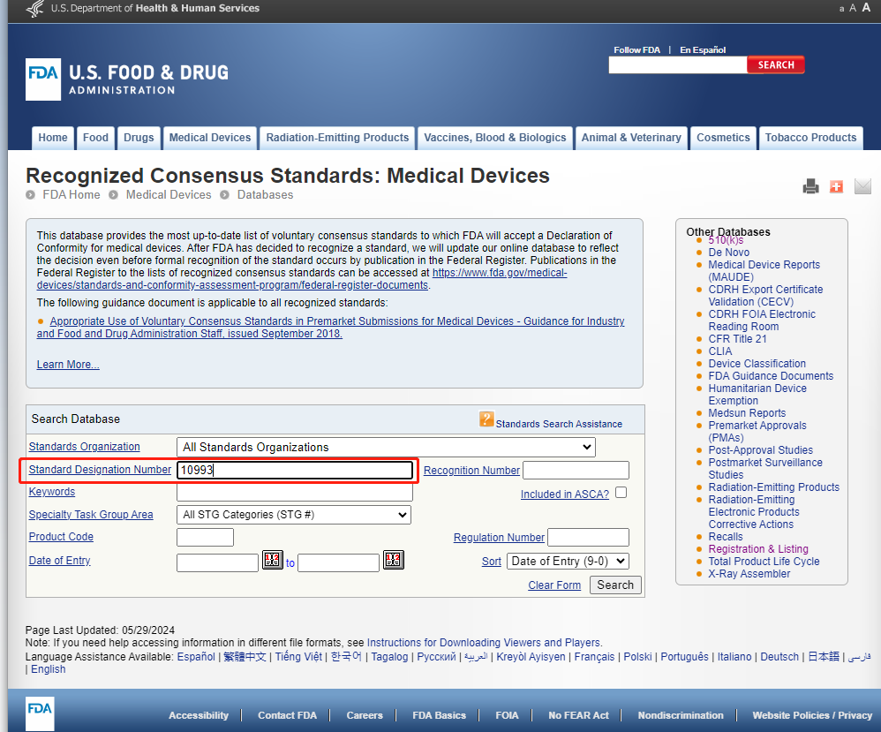Open the Contact FDA footer link
The height and width of the screenshot is (732, 881).
287,716
